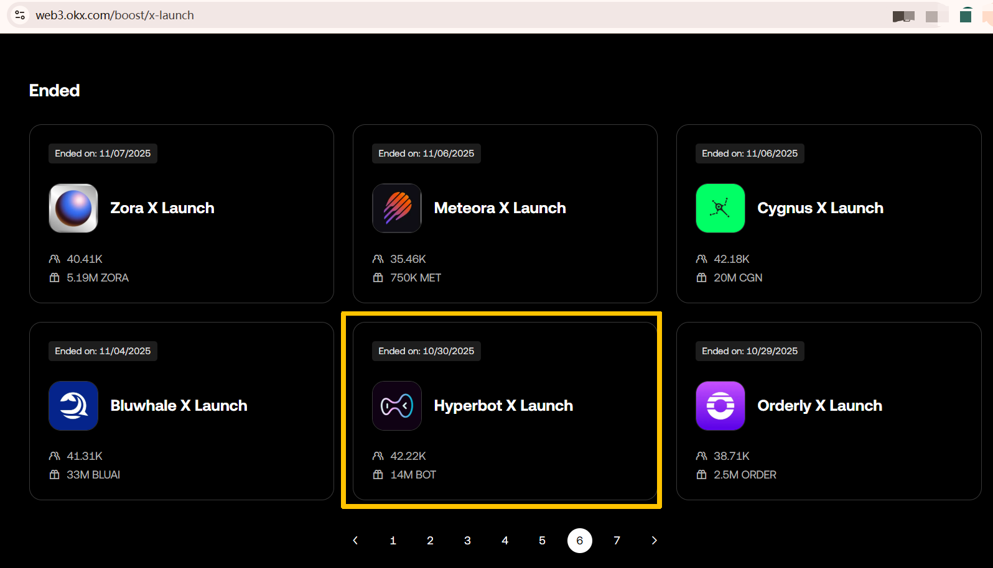Select page 2 in pagination
This screenshot has width=993, height=568.
430,541
